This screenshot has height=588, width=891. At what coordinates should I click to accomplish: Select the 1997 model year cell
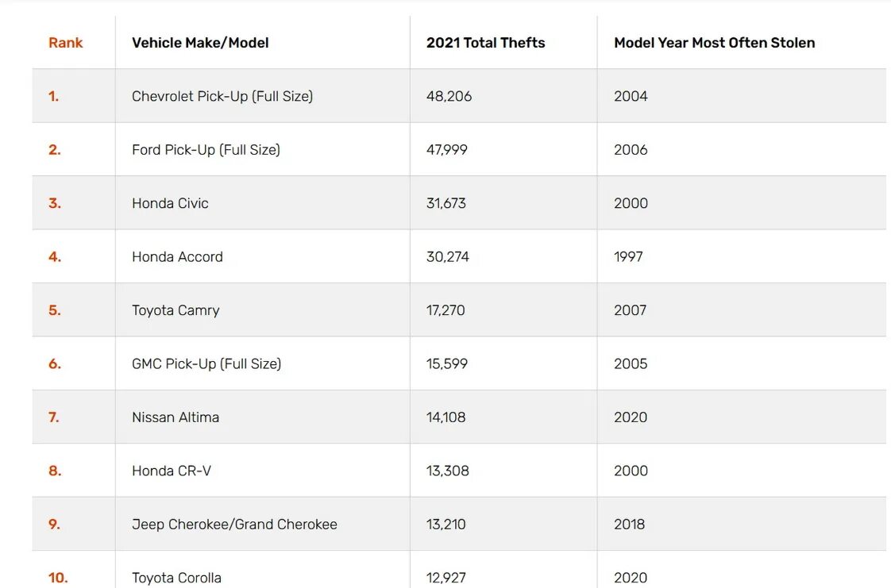coord(628,257)
